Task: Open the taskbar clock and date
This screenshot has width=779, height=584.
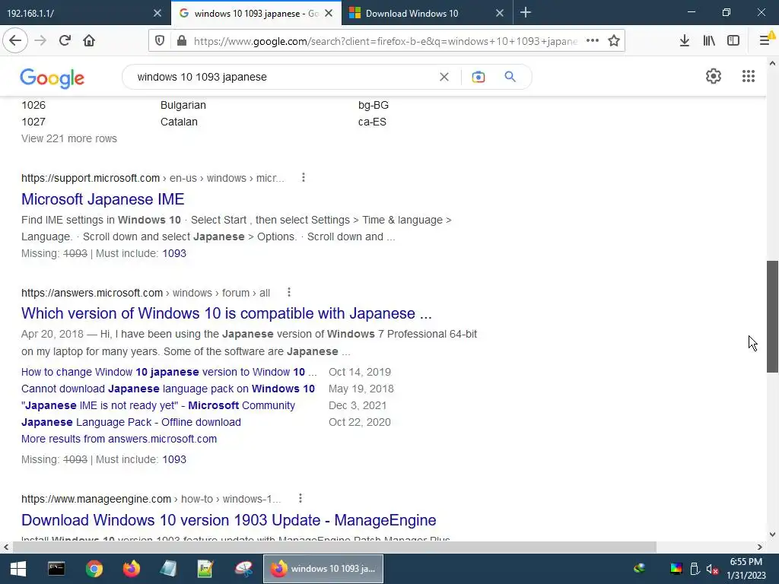Action: click(746, 569)
